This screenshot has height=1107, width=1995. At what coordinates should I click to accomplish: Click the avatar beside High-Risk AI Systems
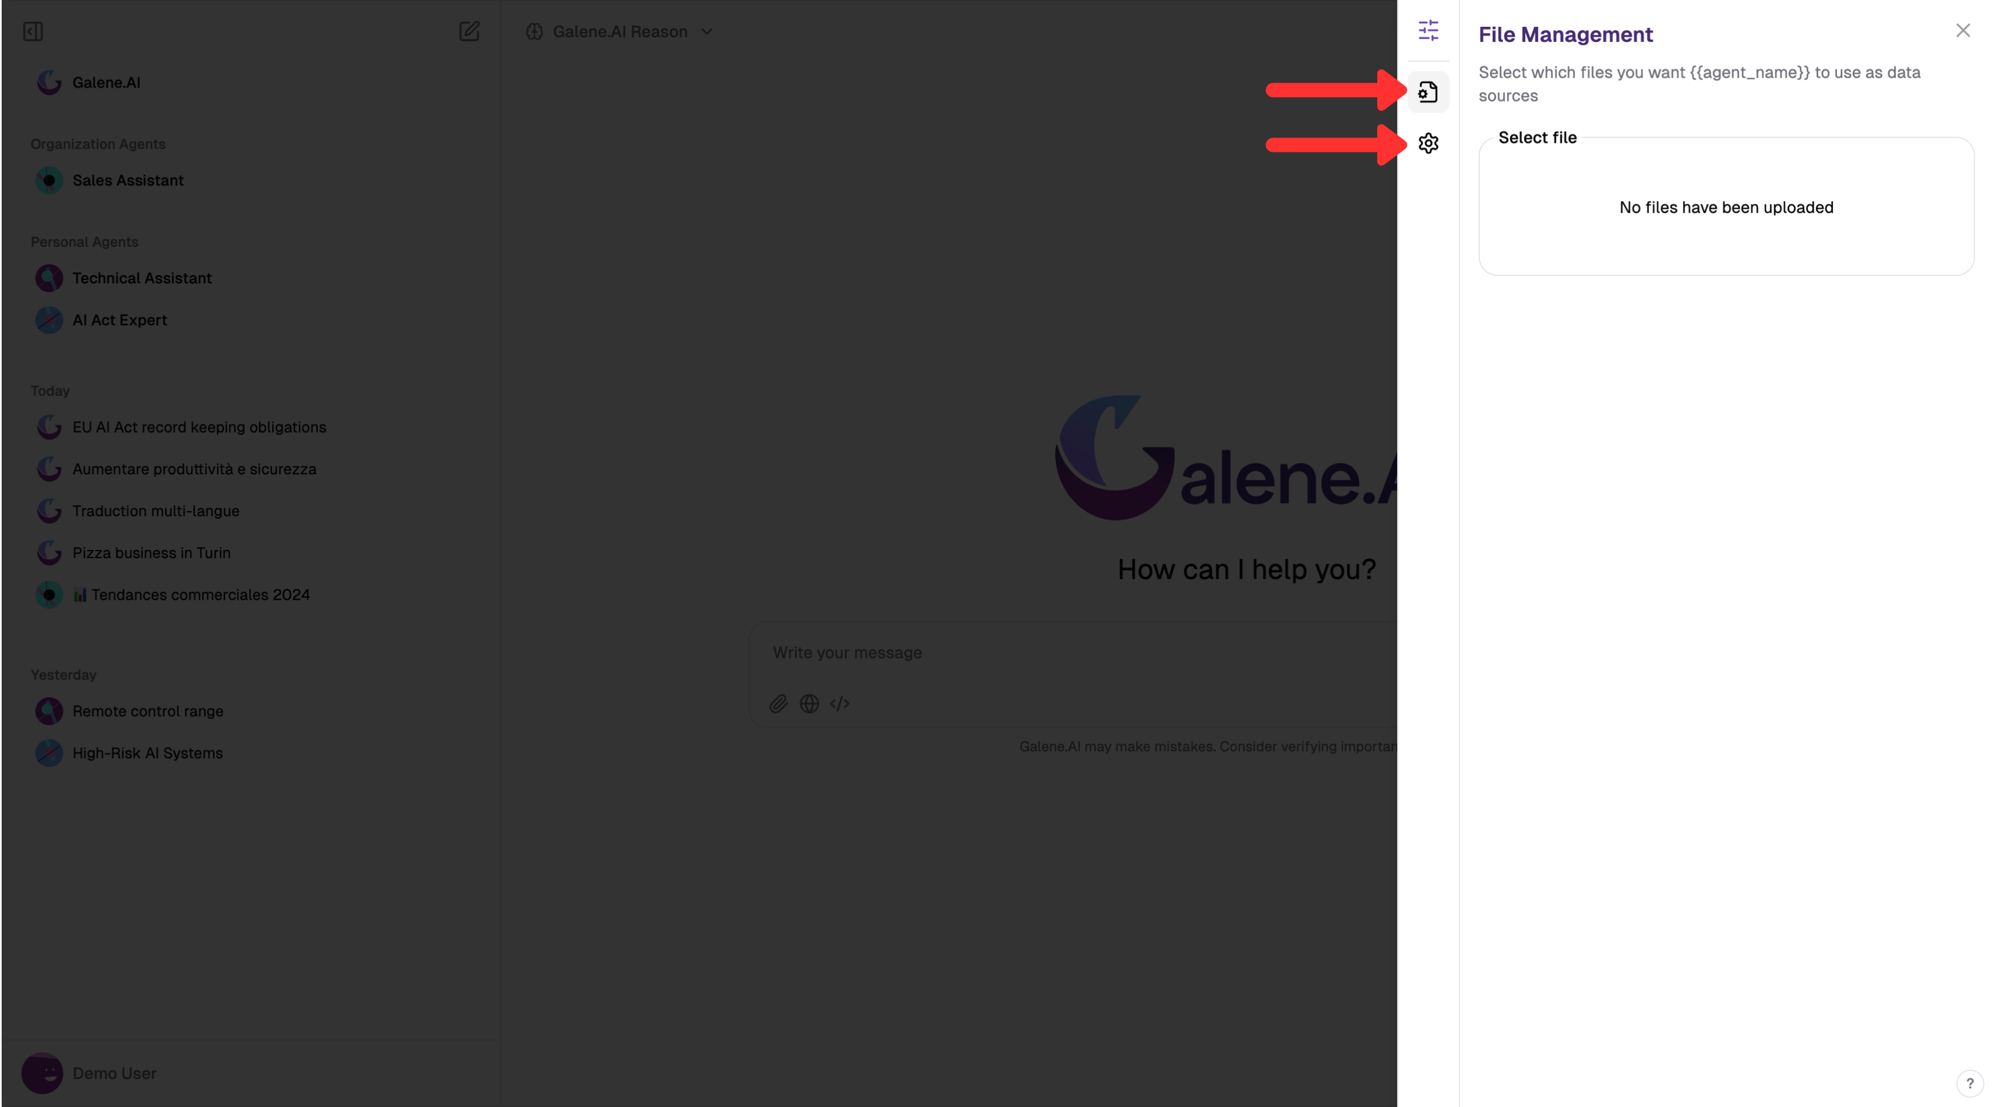49,752
